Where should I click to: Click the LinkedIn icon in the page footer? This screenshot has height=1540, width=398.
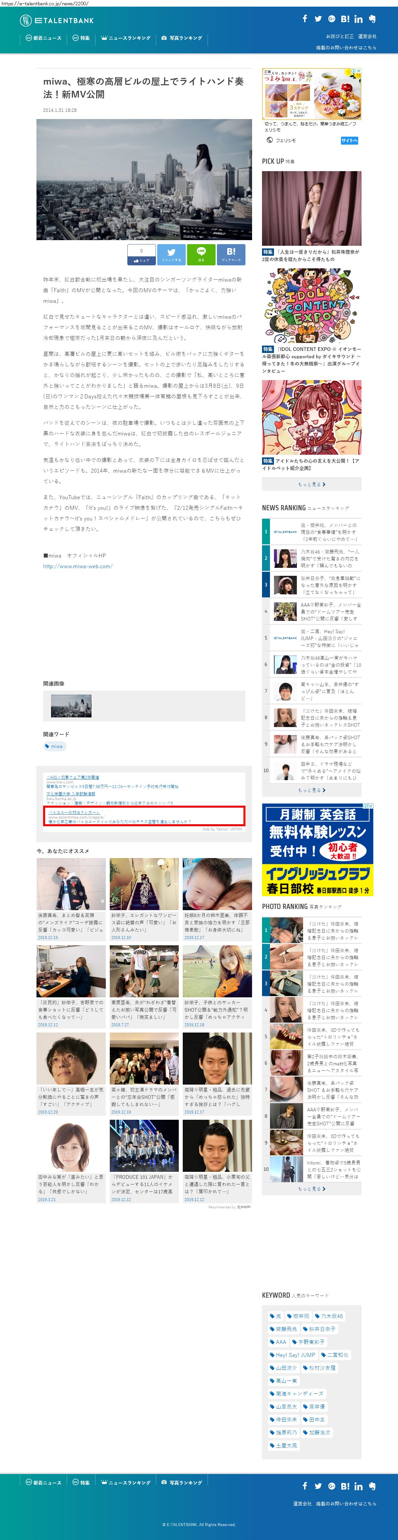tap(358, 1486)
